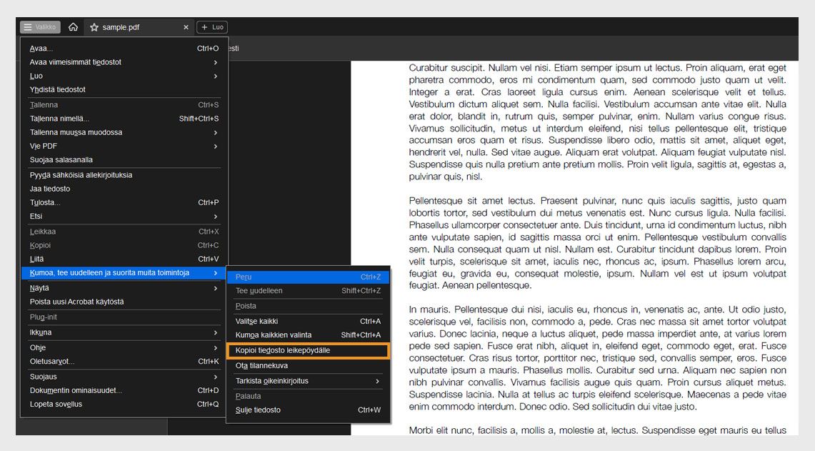Expand the Luo submenu arrow
This screenshot has height=451, width=815.
click(x=216, y=76)
